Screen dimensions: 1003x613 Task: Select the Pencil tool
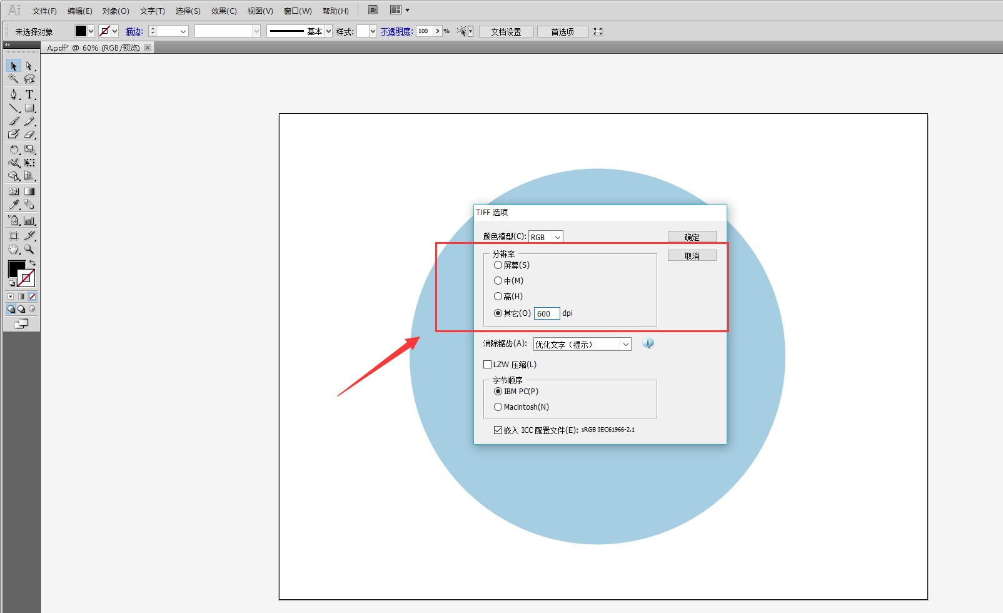[x=29, y=121]
